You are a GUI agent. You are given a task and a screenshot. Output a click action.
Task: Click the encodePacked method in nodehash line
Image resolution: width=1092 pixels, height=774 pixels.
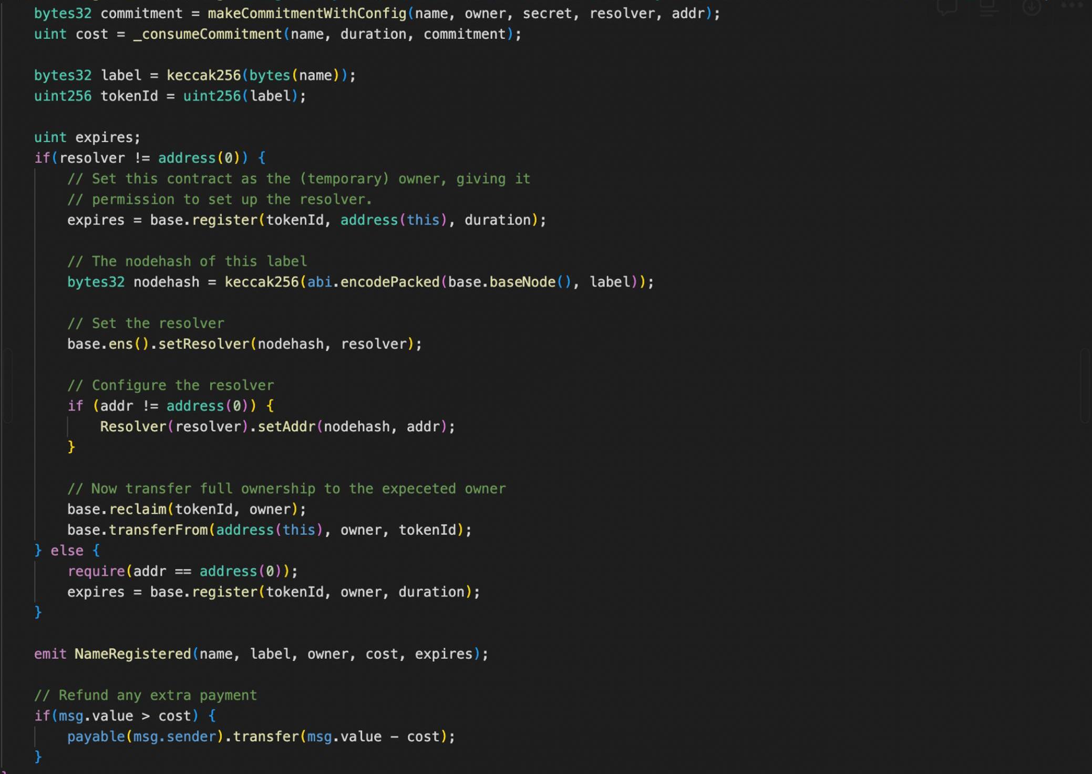(389, 282)
